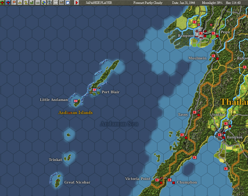The width and height of the screenshot is (248, 196).
Task: Click the green land-shape toolbar icon
Action: pos(32,2)
